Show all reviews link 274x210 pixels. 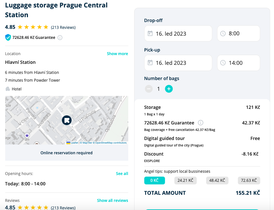click(112, 201)
